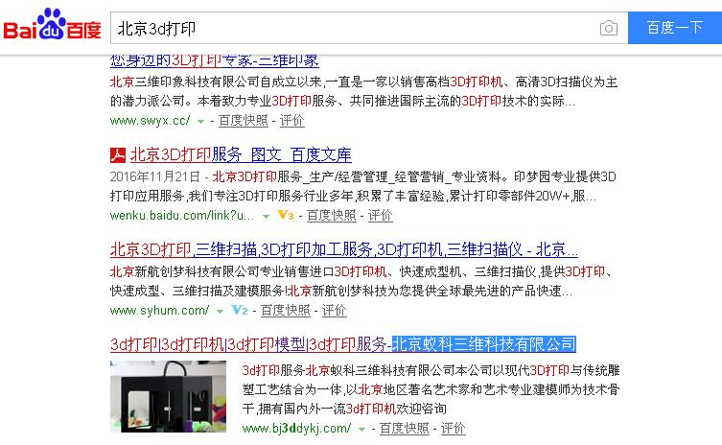Click the www.syhum.com/ URL text
The height and width of the screenshot is (445, 722).
[x=159, y=311]
